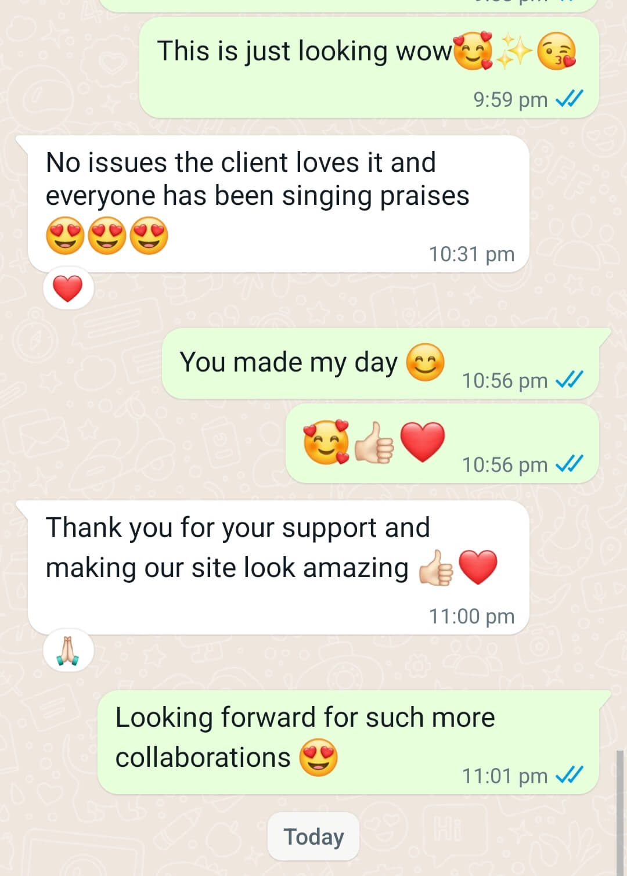
Task: Tap the first heart-eyes emoji under 'singing praises'
Action: 65,236
